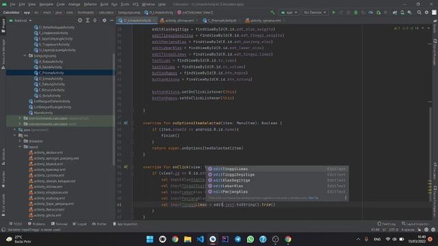This screenshot has height=246, width=438.
Task: Open Telegram from taskbar
Action: coord(237,239)
